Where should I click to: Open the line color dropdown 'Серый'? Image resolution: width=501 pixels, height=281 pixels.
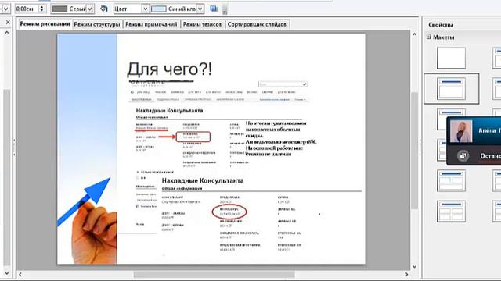pyautogui.click(x=90, y=9)
